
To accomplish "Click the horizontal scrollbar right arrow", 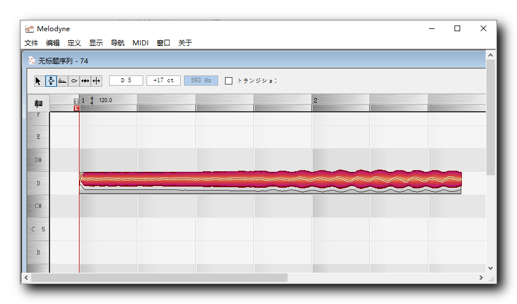I will pyautogui.click(x=481, y=278).
